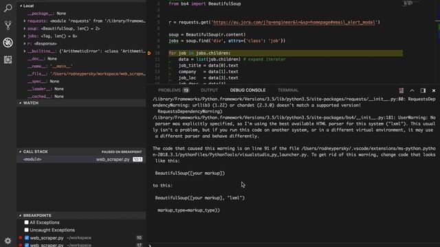Click the 10:1 line badge in call stack
440x247 pixels.
tap(137, 159)
